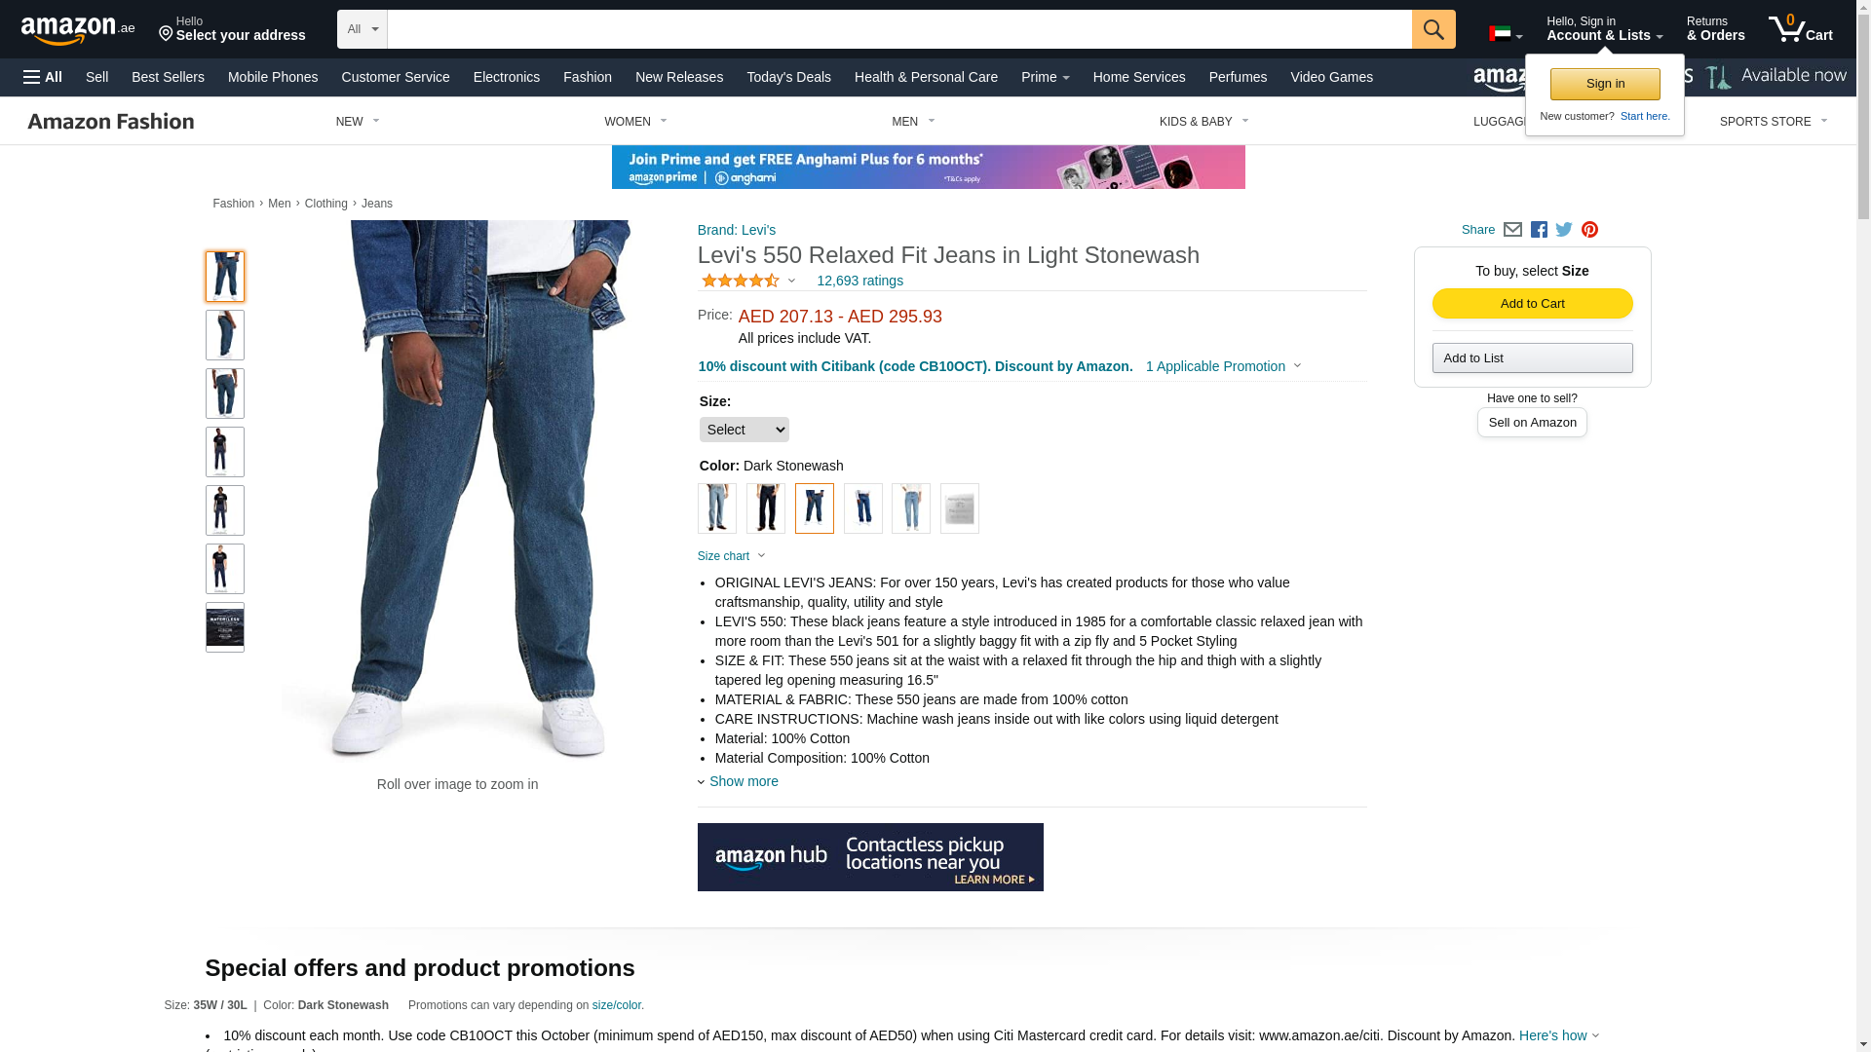Click the search magnifier button
This screenshot has width=1871, height=1052.
tap(1433, 29)
